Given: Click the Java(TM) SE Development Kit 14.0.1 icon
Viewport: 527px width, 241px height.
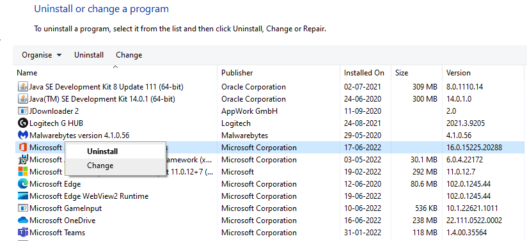Looking at the screenshot, I should (22, 99).
